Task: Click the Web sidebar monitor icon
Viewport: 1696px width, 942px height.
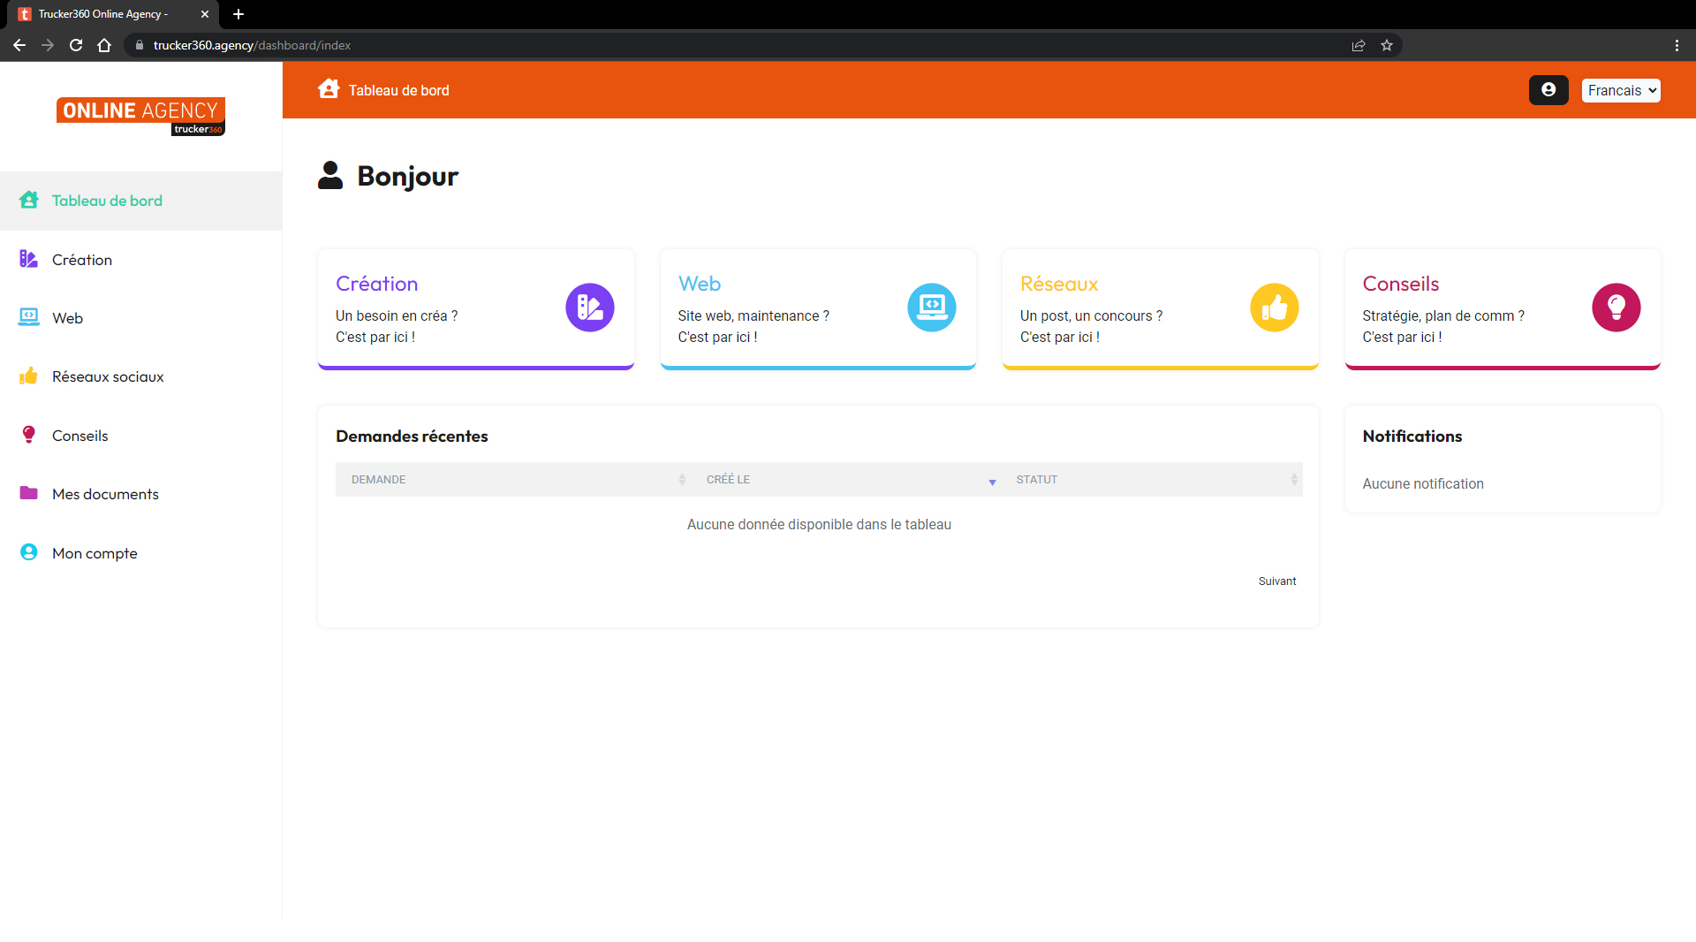Action: coord(29,317)
